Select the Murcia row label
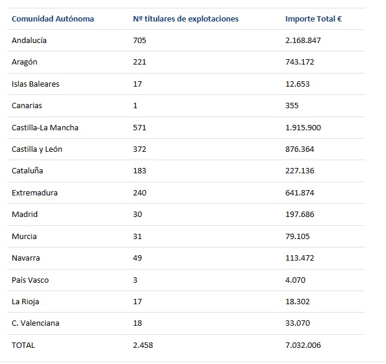Image resolution: width=386 pixels, height=364 pixels. point(24,237)
